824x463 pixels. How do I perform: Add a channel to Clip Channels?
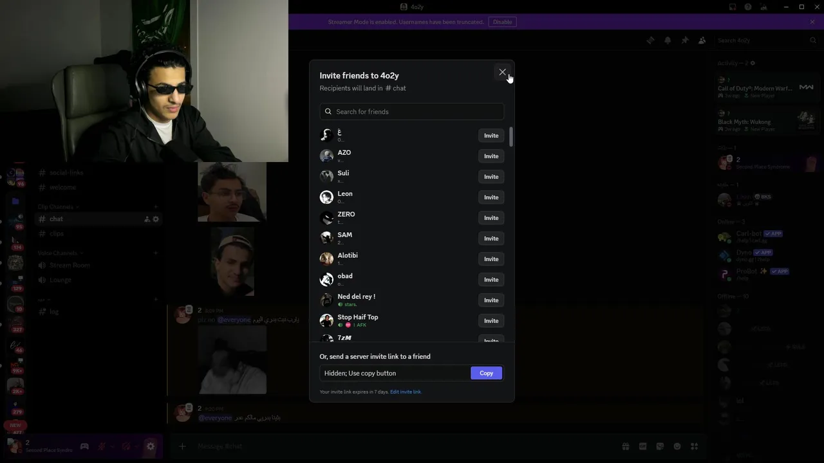point(156,207)
